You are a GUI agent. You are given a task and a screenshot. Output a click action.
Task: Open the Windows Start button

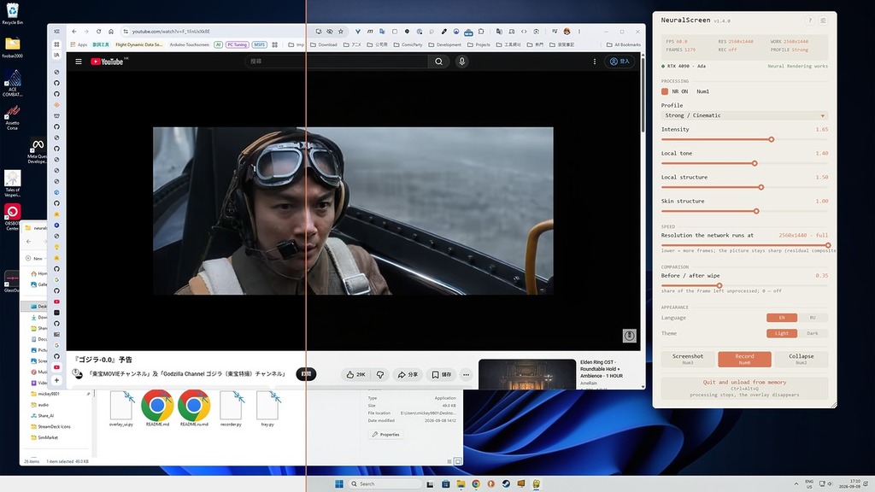338,483
